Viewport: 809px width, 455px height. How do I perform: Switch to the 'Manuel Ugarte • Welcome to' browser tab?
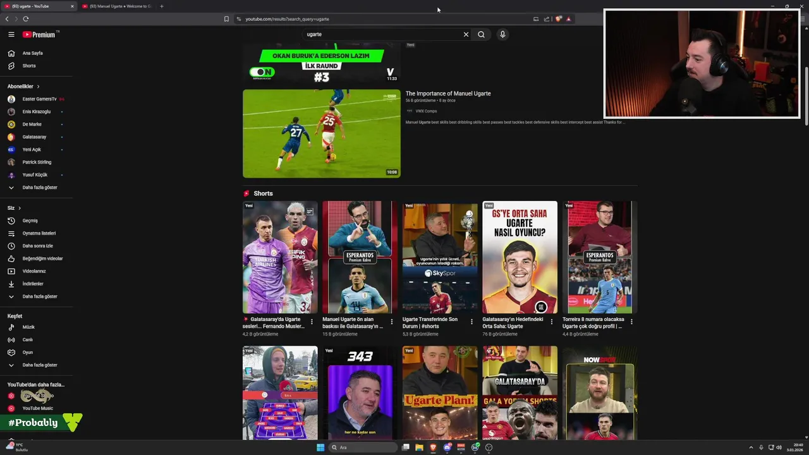116,6
